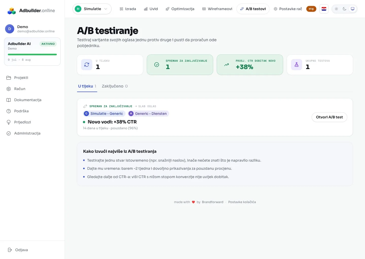Click the Adbuilder AI subscription card

tap(32, 52)
